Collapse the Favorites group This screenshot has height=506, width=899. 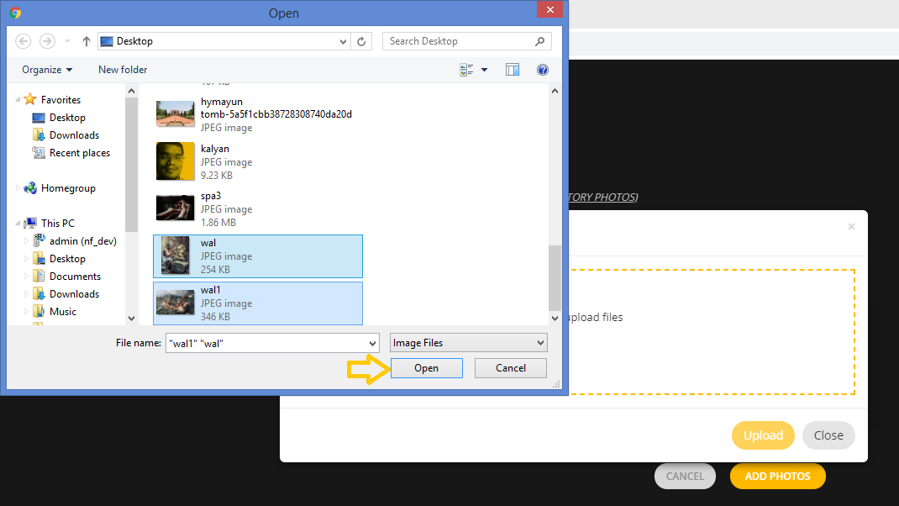pos(18,100)
